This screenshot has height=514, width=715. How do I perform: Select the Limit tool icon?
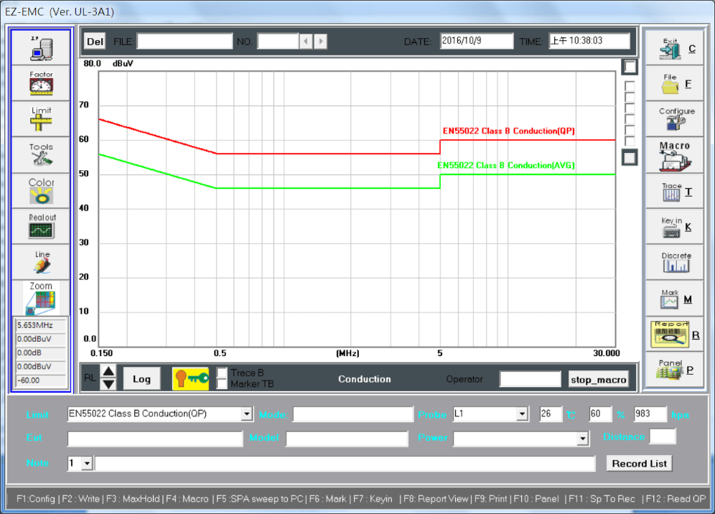(x=41, y=118)
